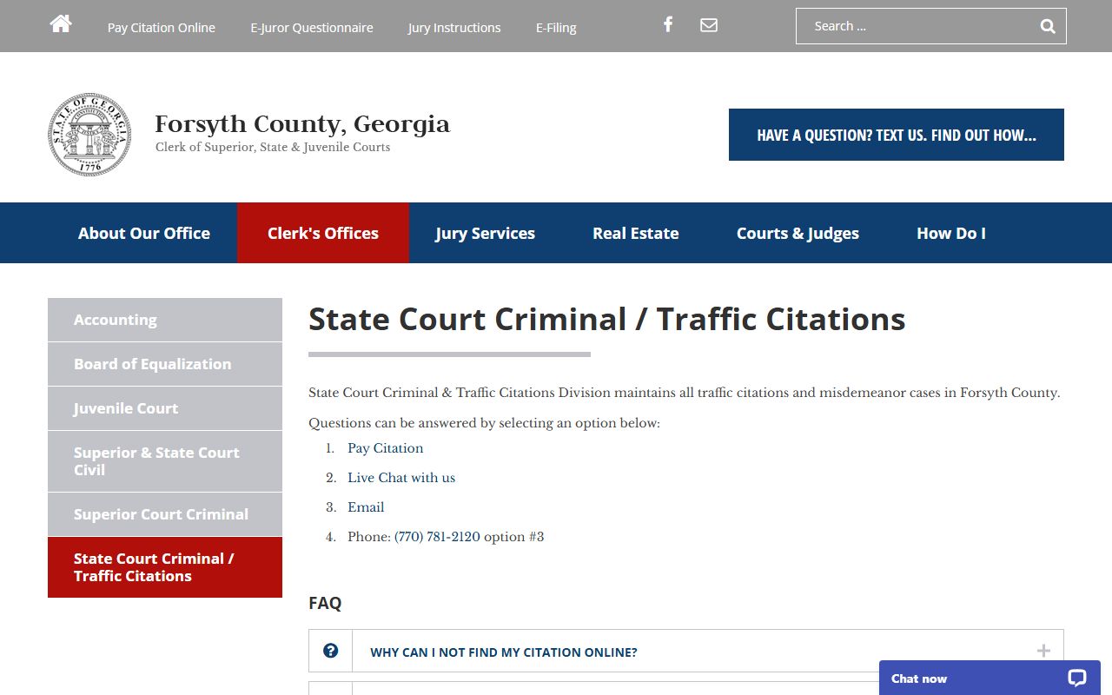Image resolution: width=1112 pixels, height=695 pixels.
Task: Follow the Live Chat with us link
Action: point(401,478)
